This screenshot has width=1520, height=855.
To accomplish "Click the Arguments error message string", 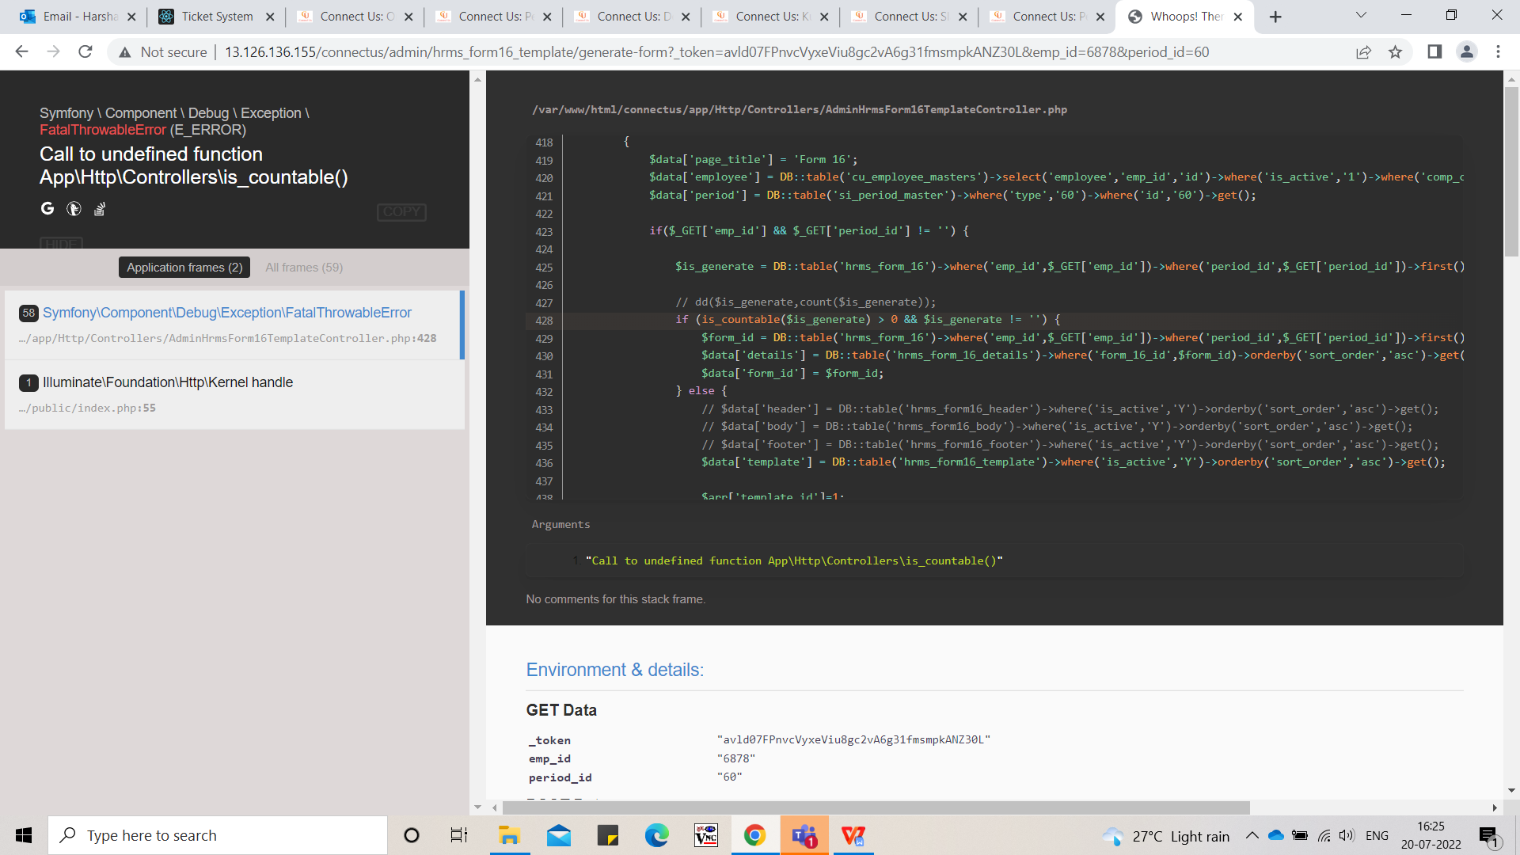I will click(794, 560).
